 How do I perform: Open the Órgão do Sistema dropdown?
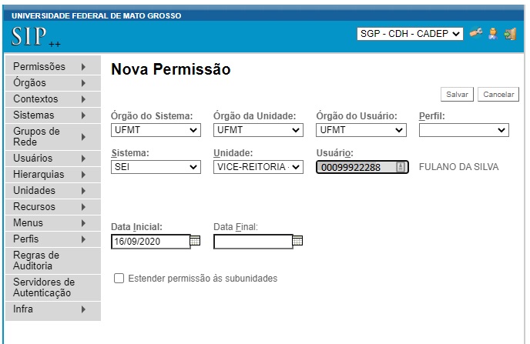point(156,130)
